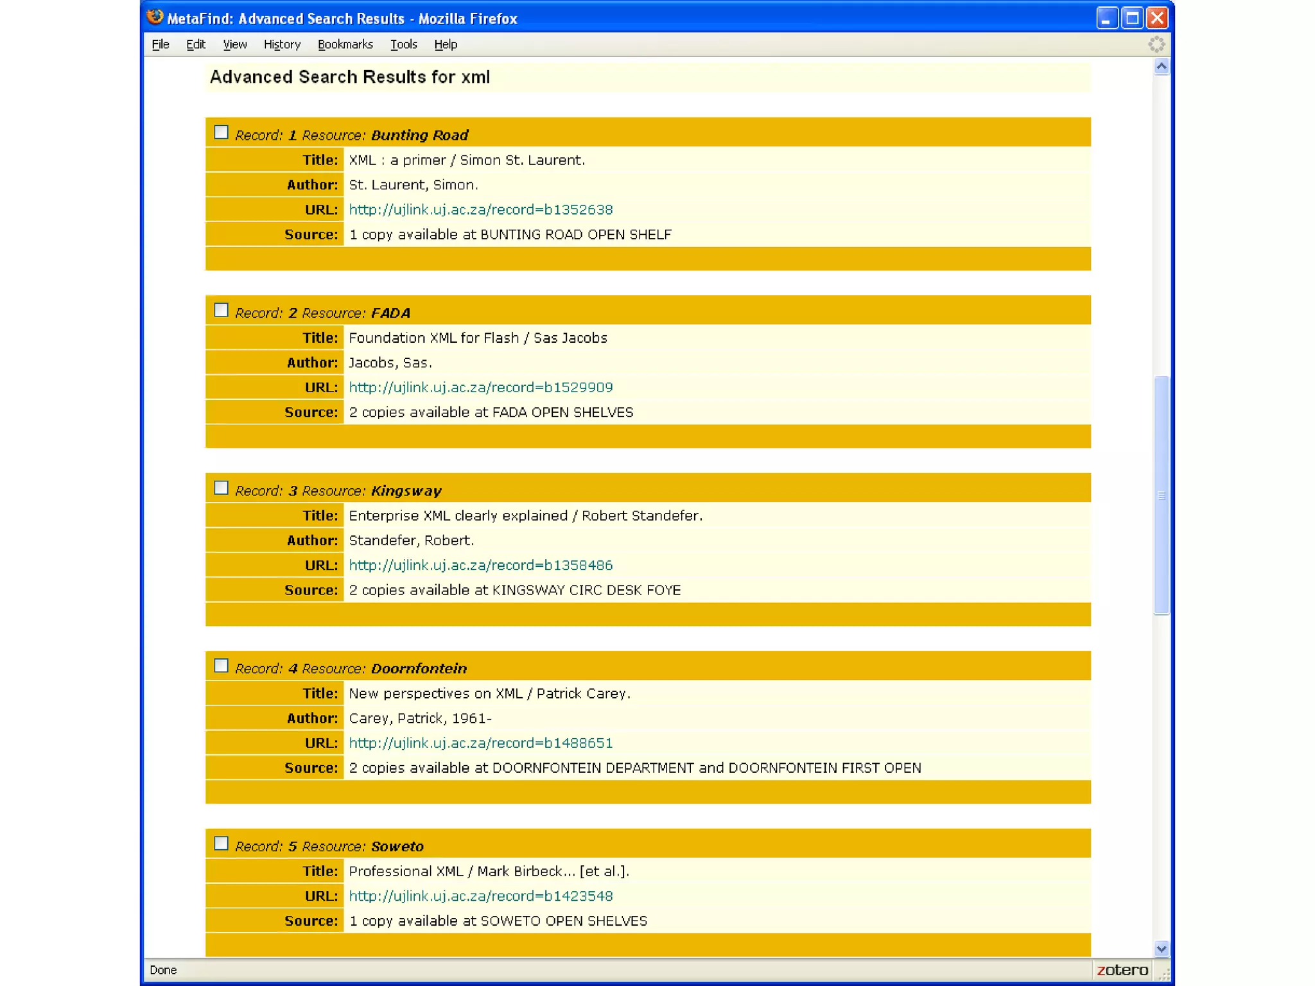
Task: Maximize the Firefox window
Action: click(x=1133, y=18)
